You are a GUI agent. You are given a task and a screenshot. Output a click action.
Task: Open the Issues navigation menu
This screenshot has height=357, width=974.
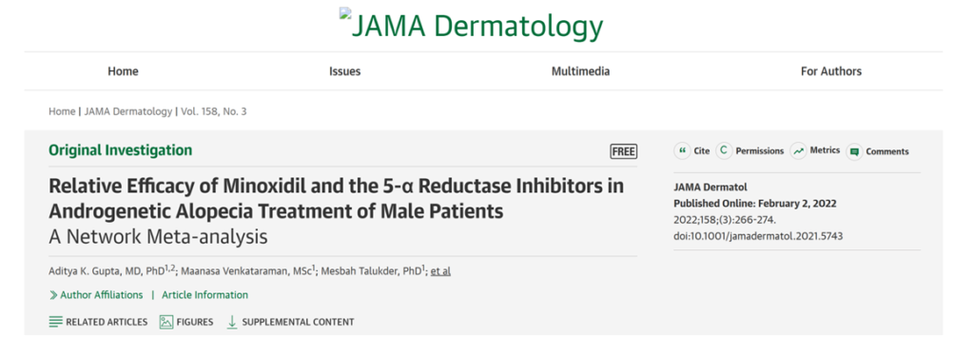coord(344,71)
